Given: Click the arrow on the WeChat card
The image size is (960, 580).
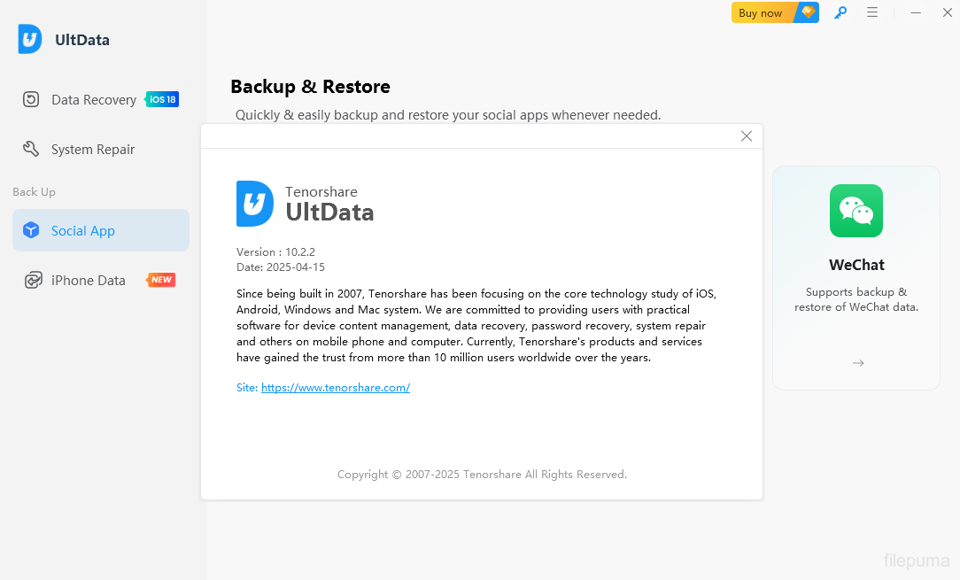Looking at the screenshot, I should (857, 363).
